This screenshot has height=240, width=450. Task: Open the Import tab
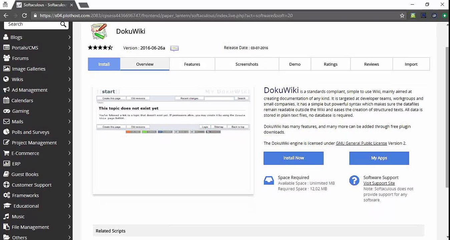(411, 64)
